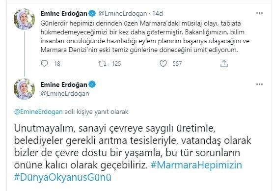Open Emine Erdoğan avatar on top tweet
The image size is (273, 191).
pos(25,19)
